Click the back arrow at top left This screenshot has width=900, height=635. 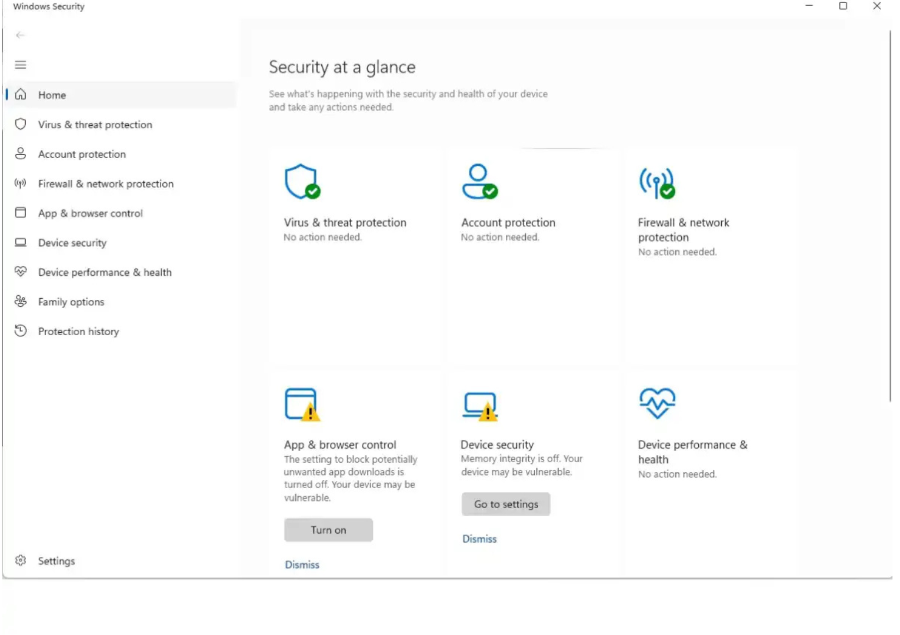[x=20, y=35]
